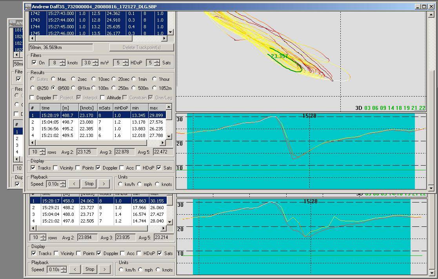Screen dimensions: 438x279
Task: Select the 1852m results radio button
Action: click(x=154, y=88)
